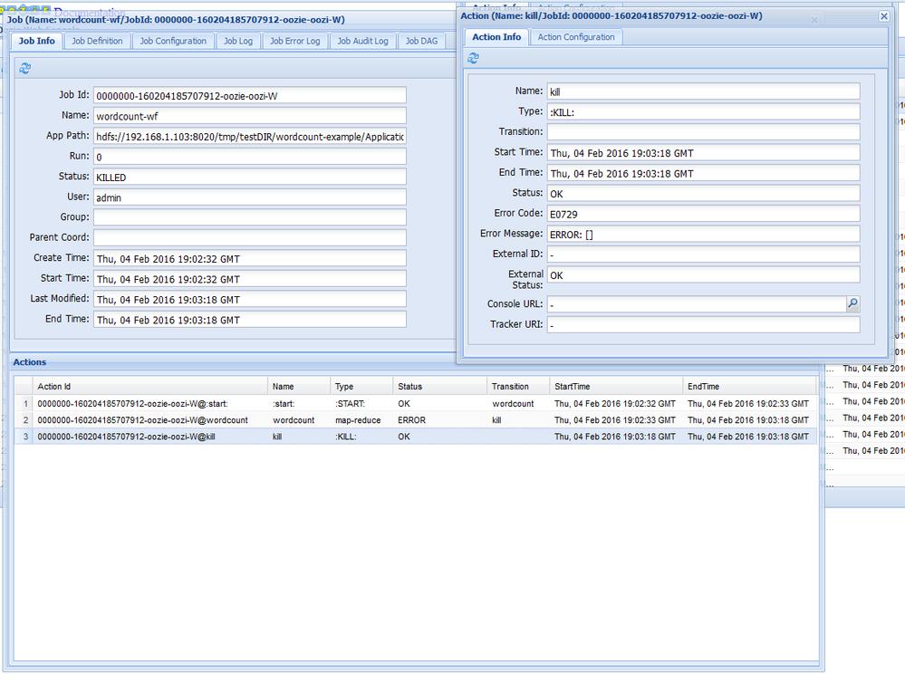This screenshot has height=692, width=905.
Task: Select the wordcount action row
Action: point(416,420)
